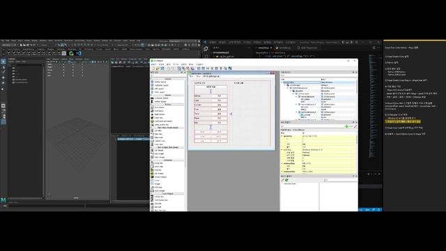Image resolution: width=446 pixels, height=251 pixels.
Task: Apply Lay Out Vertically from Designer toolbar
Action: tap(203, 68)
